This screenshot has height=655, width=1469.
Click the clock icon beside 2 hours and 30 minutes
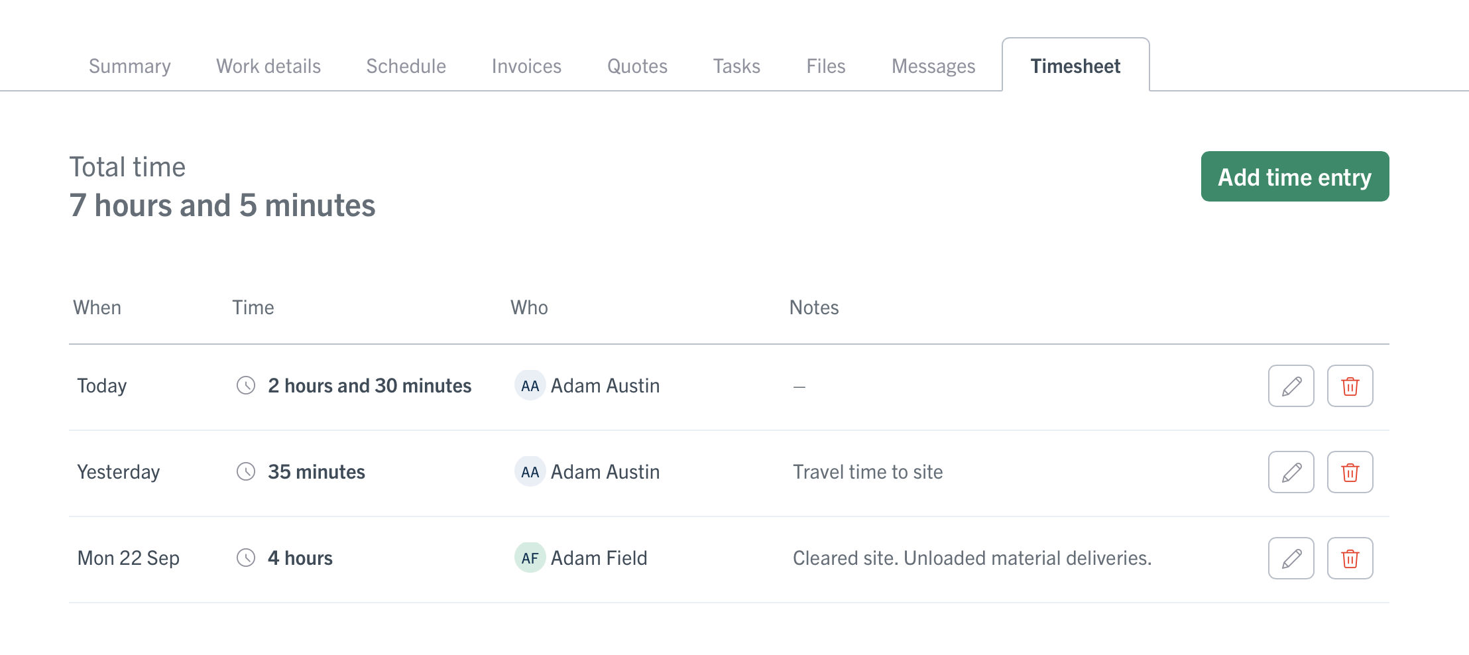coord(246,385)
